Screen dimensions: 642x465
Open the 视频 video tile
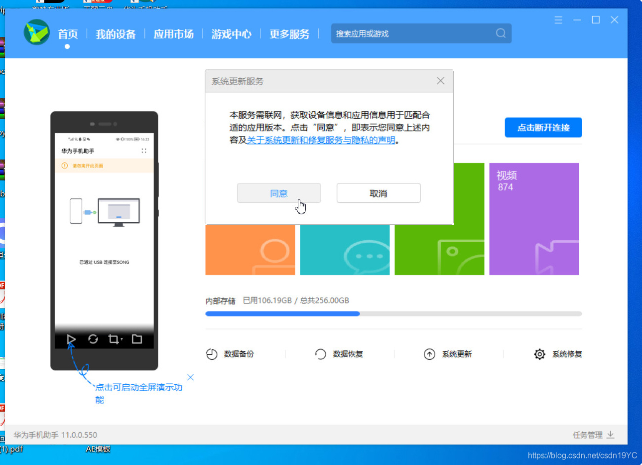(x=534, y=219)
